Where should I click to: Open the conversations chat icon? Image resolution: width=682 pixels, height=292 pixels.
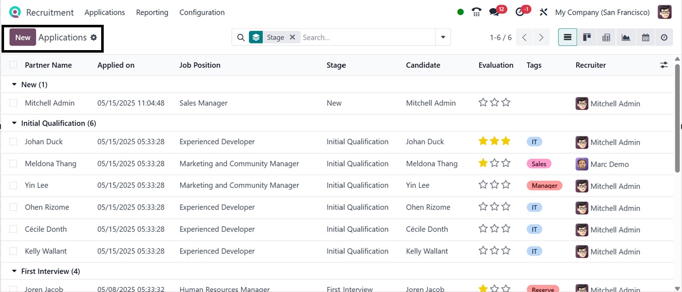coord(494,12)
